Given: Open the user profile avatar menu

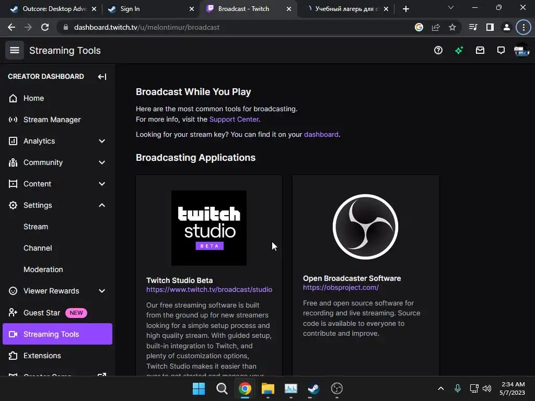Looking at the screenshot, I should (x=521, y=51).
